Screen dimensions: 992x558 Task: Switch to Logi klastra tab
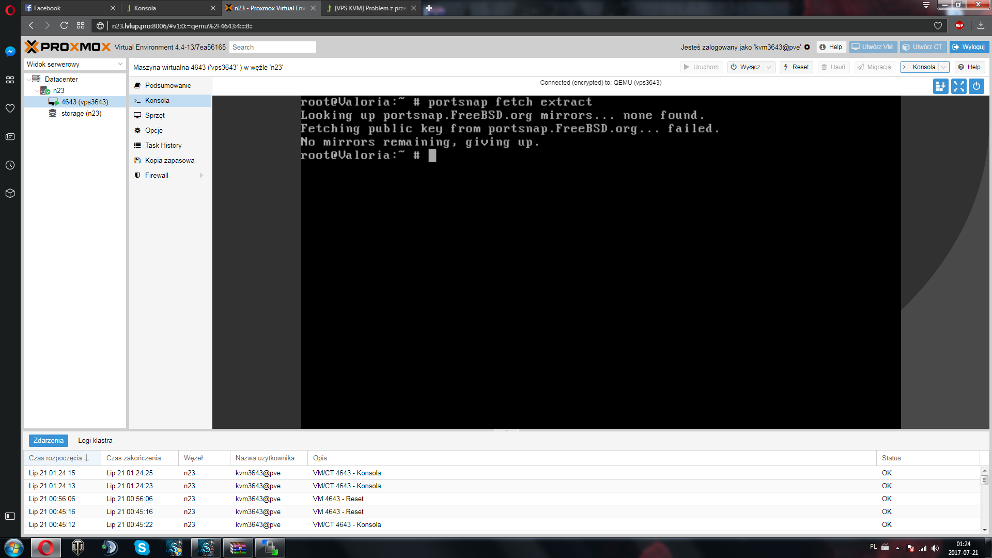tap(95, 440)
